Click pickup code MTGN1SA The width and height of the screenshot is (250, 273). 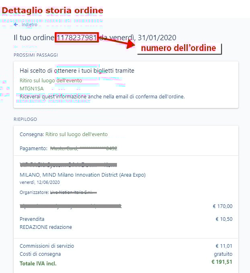click(x=32, y=89)
